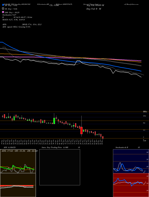Click the last red candlestick on the chart
The width and height of the screenshot is (149, 197).
click(x=103, y=137)
